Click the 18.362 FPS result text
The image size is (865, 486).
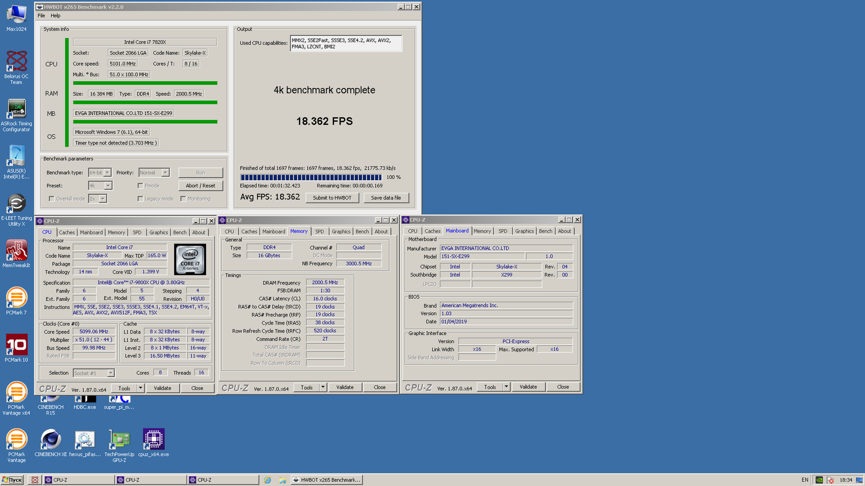coord(324,121)
